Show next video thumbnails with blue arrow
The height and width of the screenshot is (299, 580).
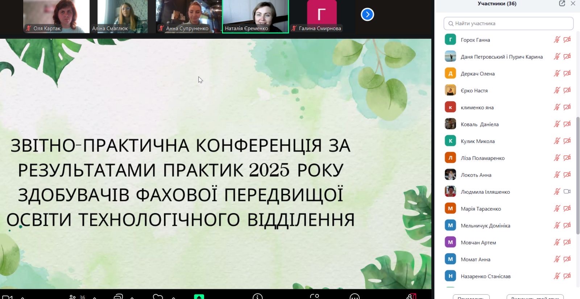367,14
